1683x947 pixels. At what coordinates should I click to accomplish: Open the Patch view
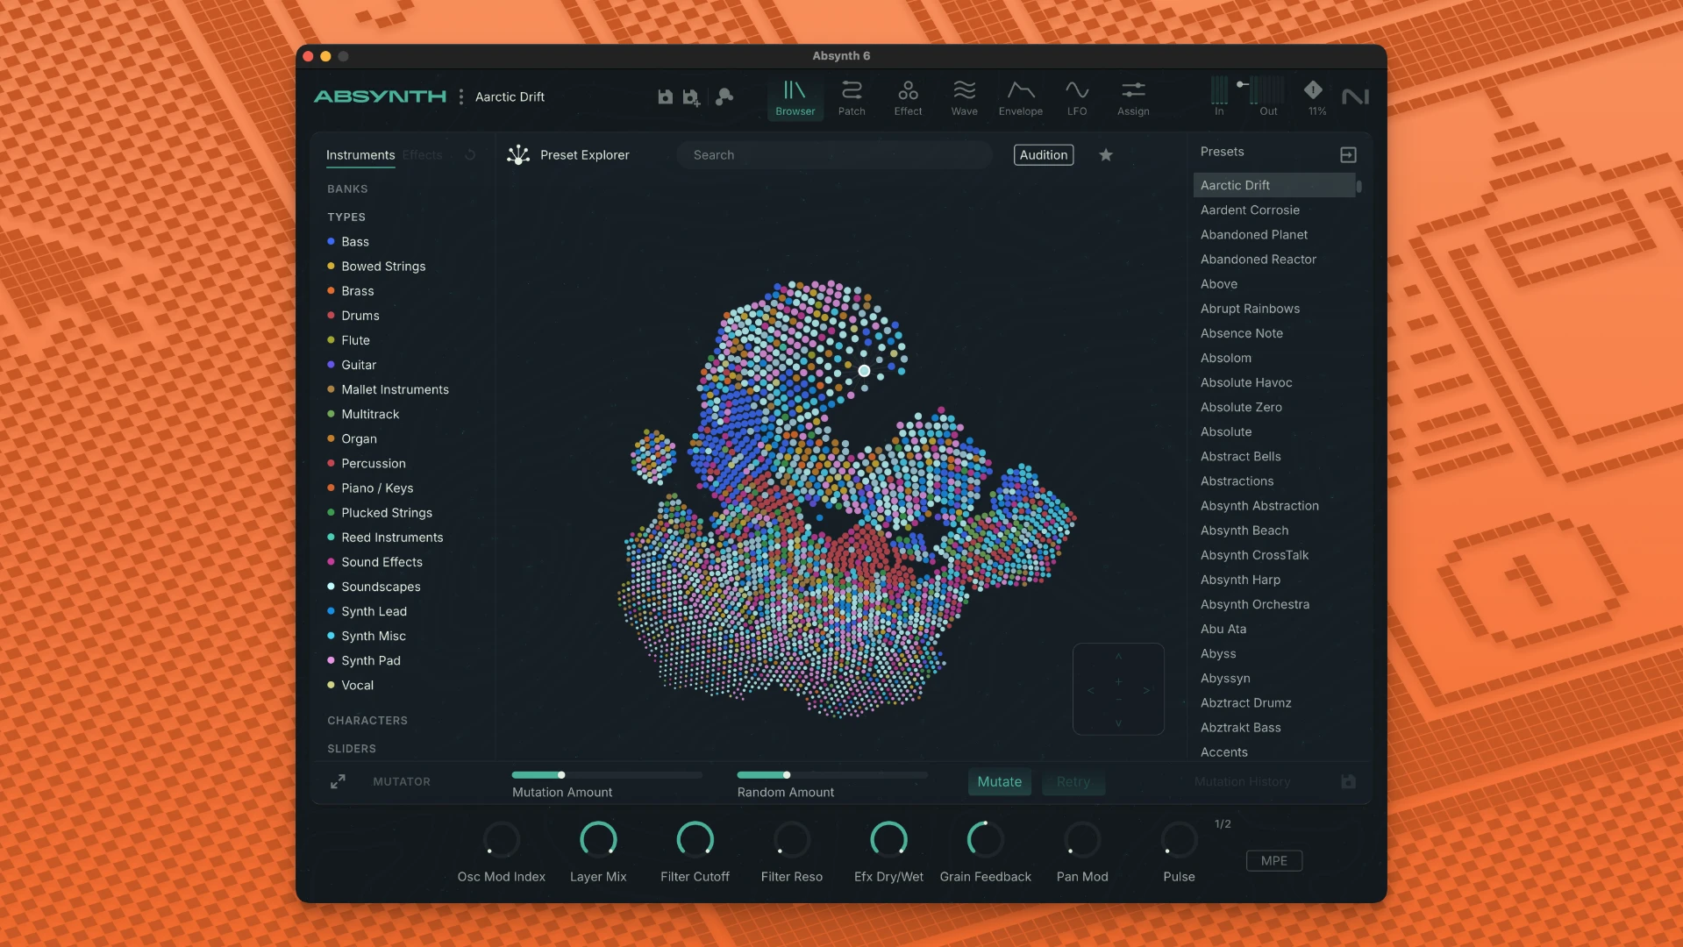(852, 96)
